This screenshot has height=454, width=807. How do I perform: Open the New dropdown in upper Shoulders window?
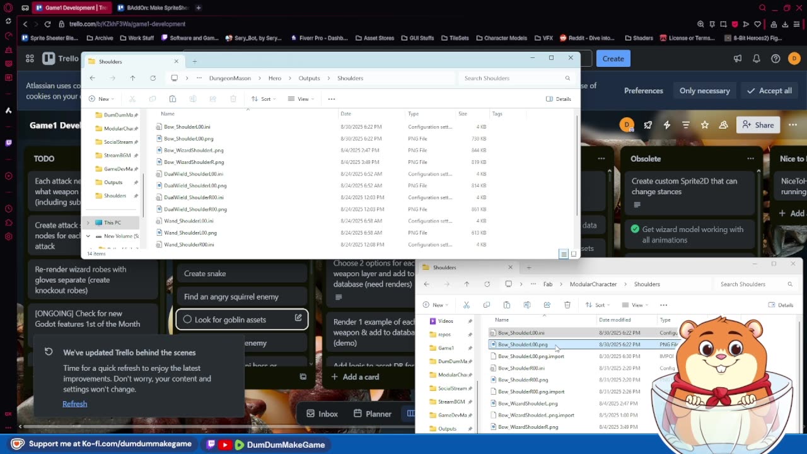click(x=102, y=99)
